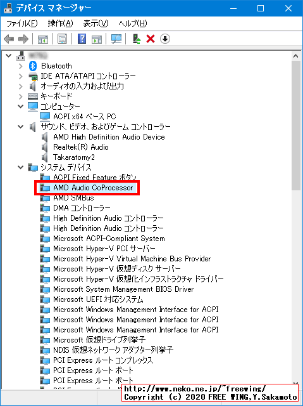Select DMA コントローラー device

click(x=82, y=208)
